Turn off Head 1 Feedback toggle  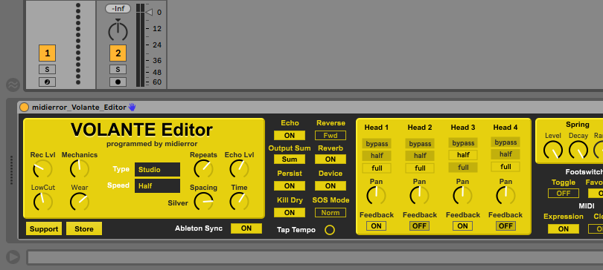coord(376,226)
